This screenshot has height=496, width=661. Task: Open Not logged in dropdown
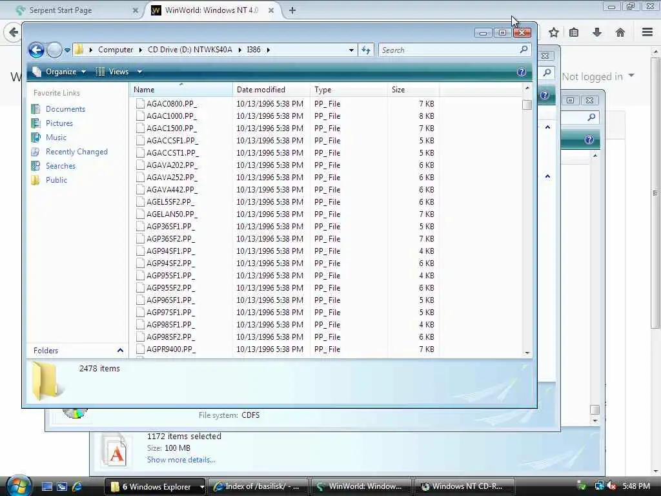coord(598,76)
